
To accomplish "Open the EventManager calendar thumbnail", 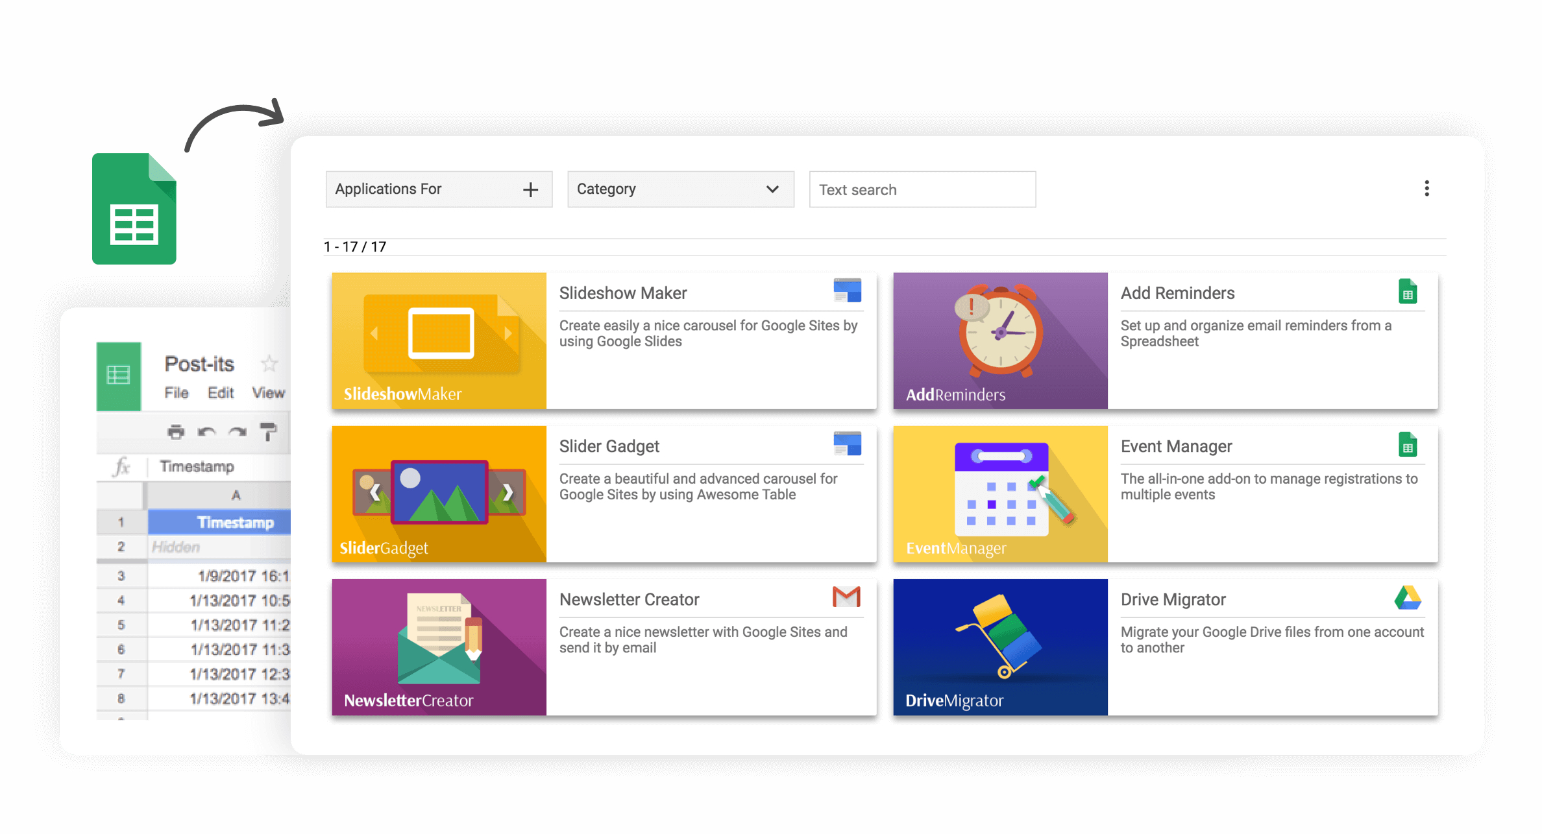I will pyautogui.click(x=1000, y=494).
